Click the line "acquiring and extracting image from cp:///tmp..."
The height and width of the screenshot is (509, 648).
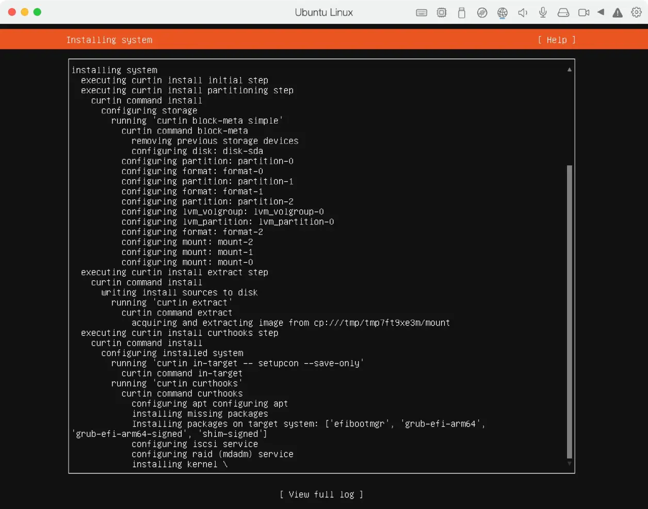290,323
